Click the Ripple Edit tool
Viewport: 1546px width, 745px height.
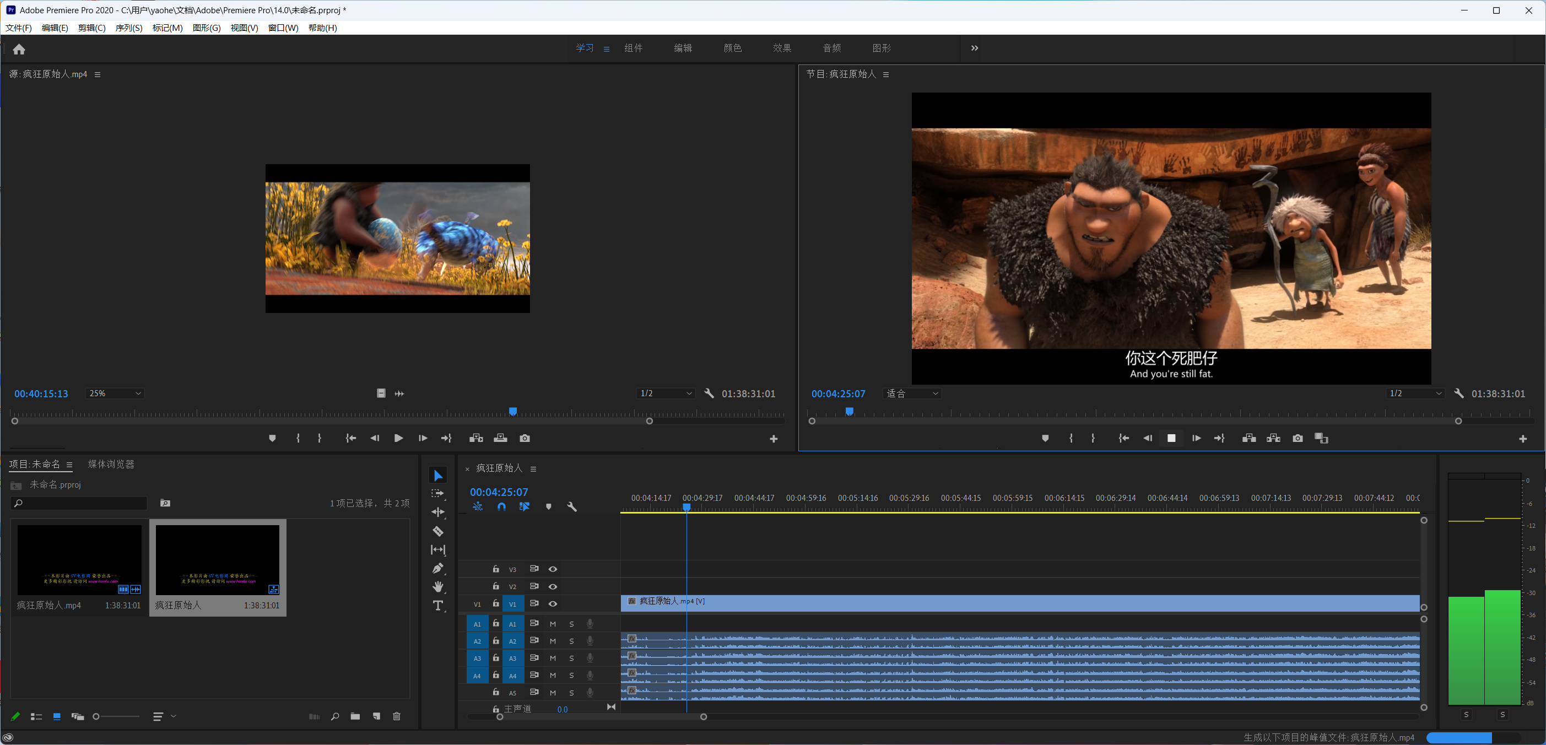438,512
